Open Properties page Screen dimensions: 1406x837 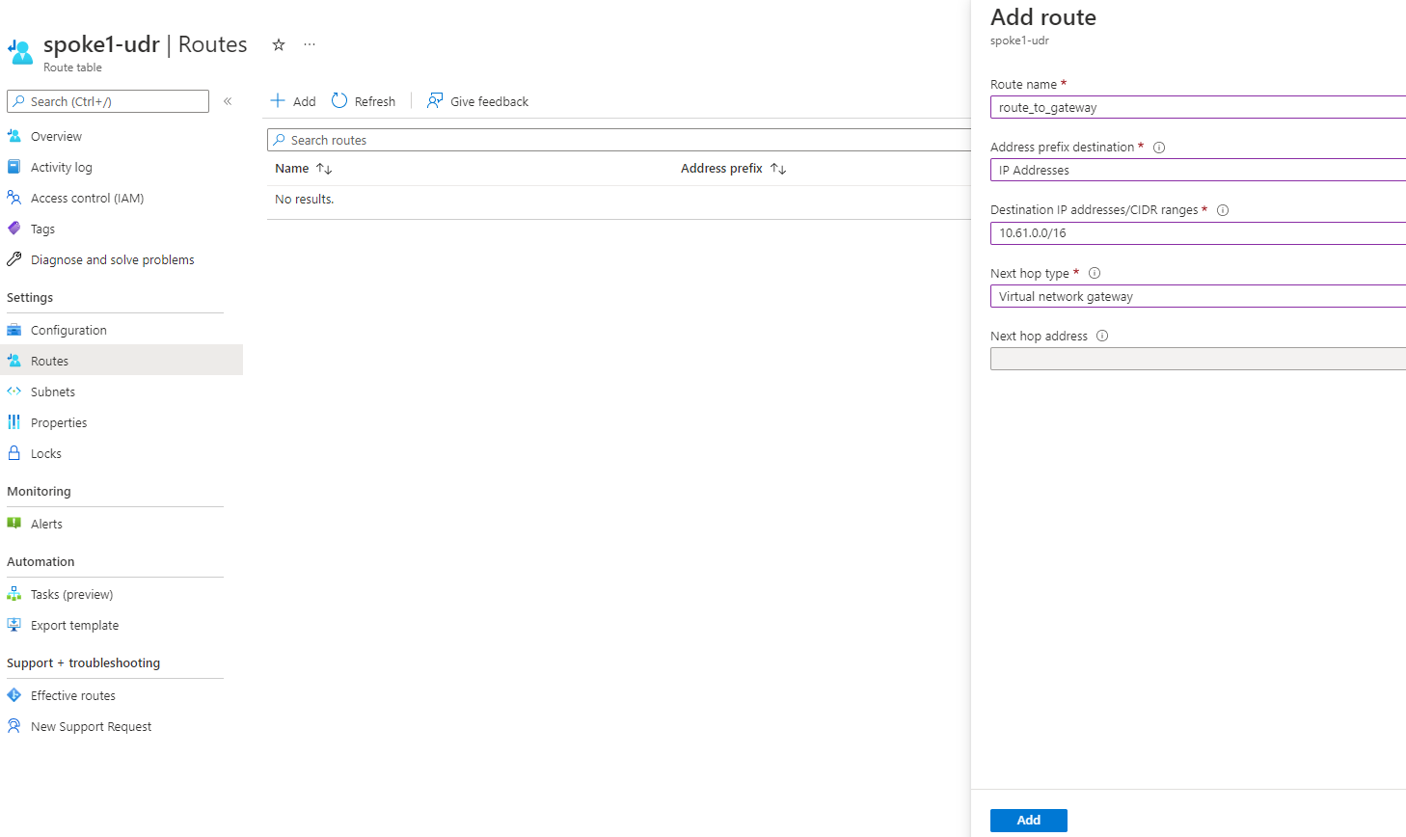click(x=59, y=423)
